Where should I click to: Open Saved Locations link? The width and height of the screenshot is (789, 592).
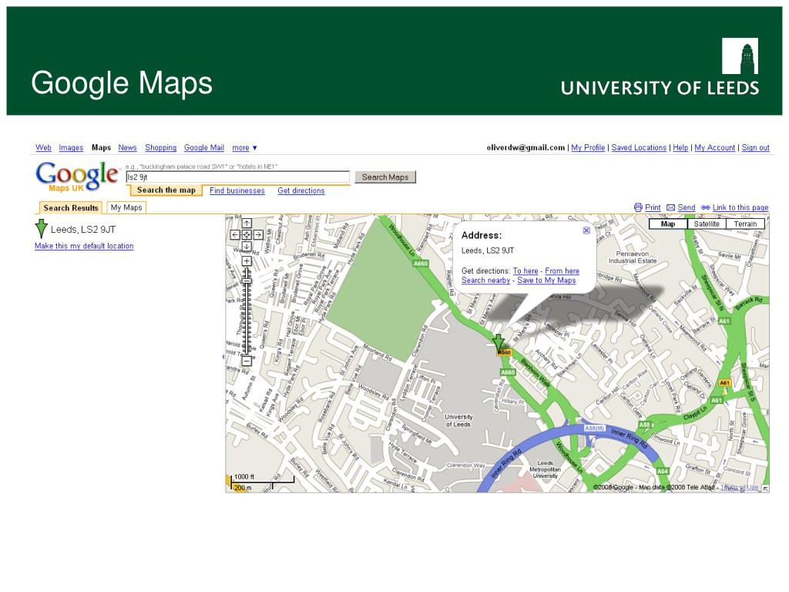point(639,147)
